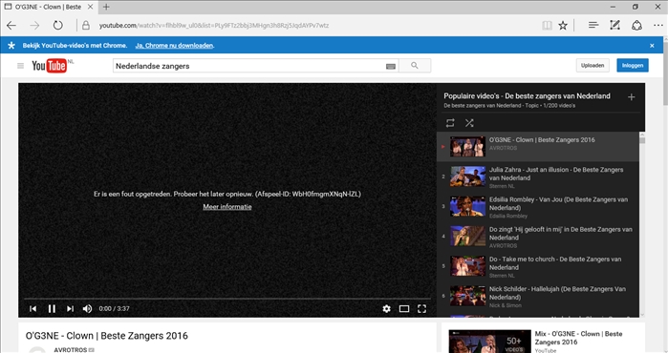Image resolution: width=668 pixels, height=353 pixels.
Task: Toggle playlist shuffle
Action: tap(469, 123)
